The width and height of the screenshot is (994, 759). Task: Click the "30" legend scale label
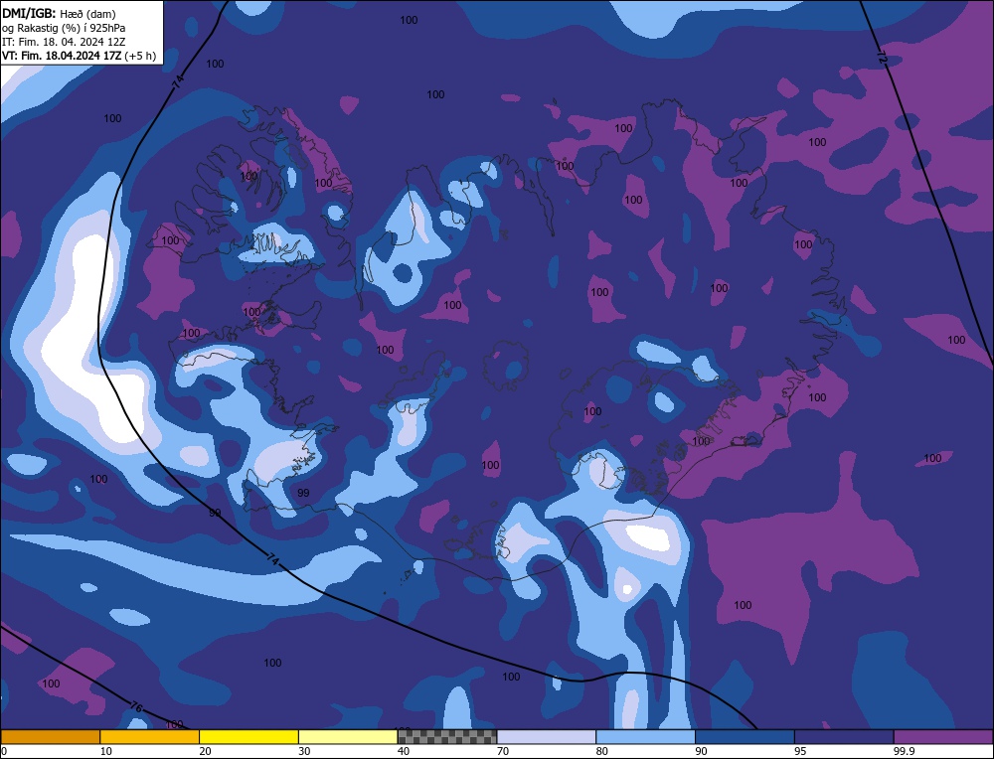tap(304, 751)
